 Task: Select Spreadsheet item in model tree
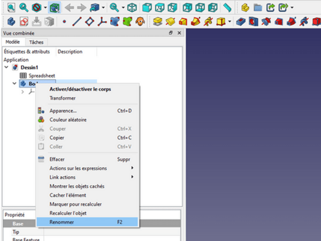coord(42,76)
